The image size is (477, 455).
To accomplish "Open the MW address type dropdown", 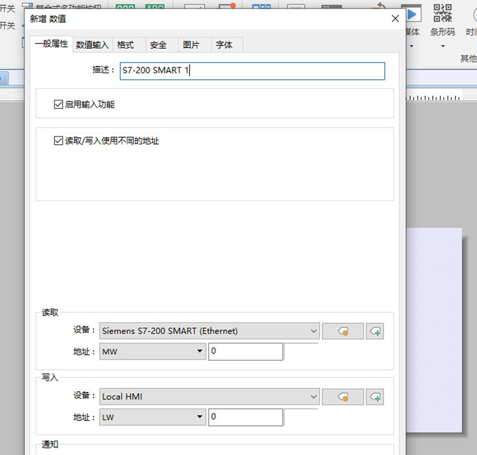I will click(x=200, y=352).
